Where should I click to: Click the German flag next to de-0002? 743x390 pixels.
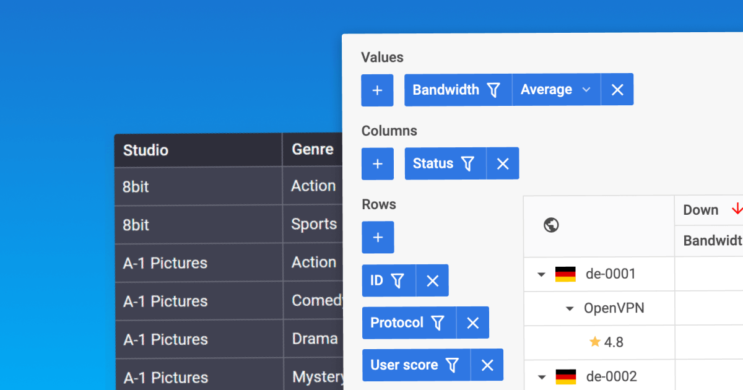click(567, 376)
